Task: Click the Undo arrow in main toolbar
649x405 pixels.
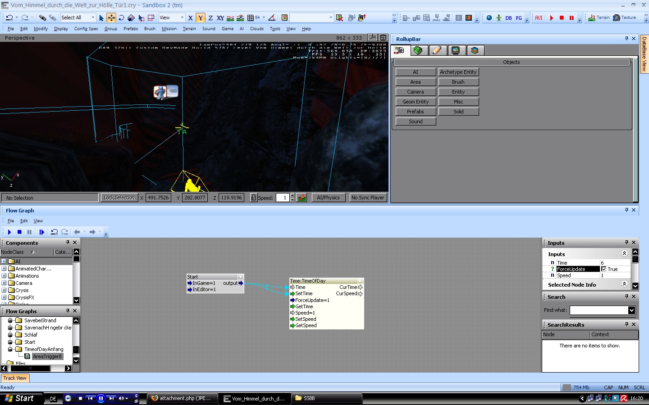Action: (x=9, y=18)
